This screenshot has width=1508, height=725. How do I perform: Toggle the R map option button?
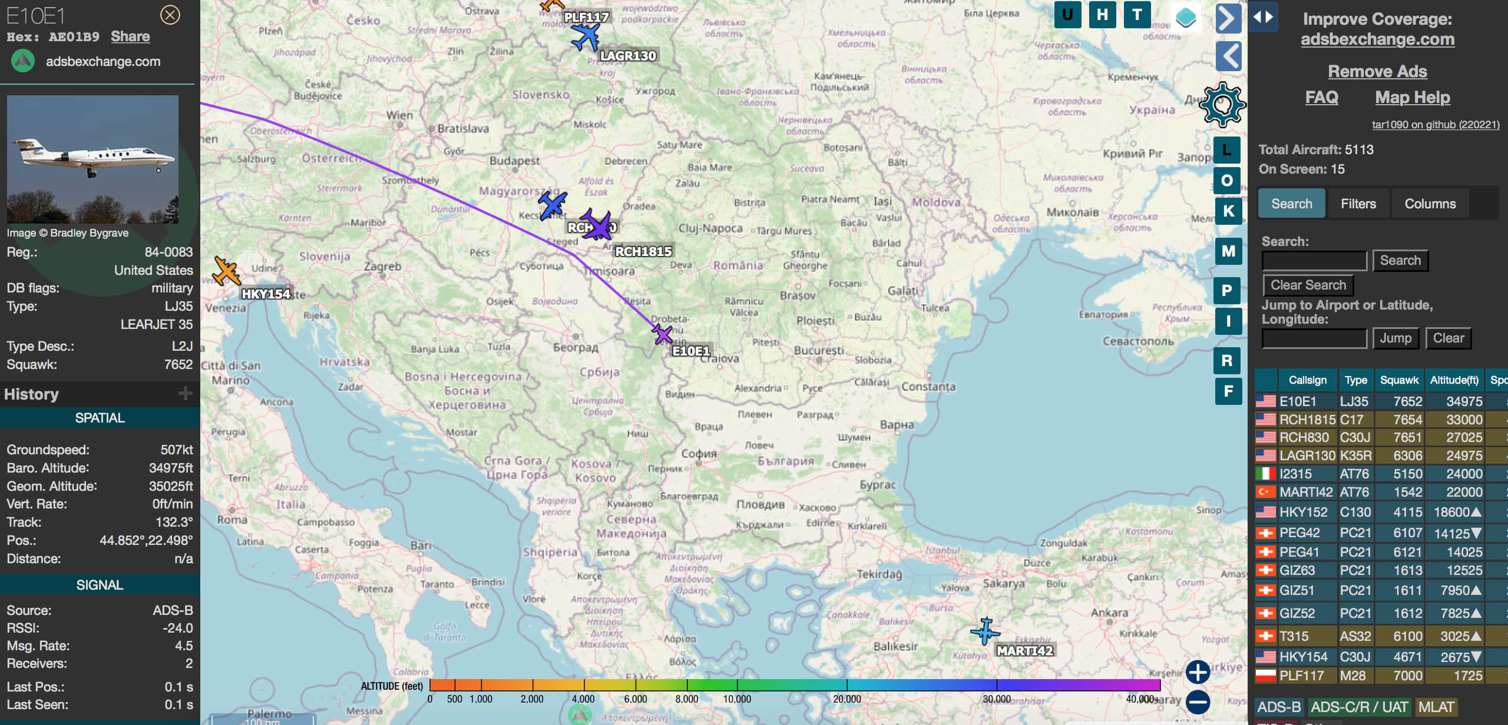[x=1227, y=360]
